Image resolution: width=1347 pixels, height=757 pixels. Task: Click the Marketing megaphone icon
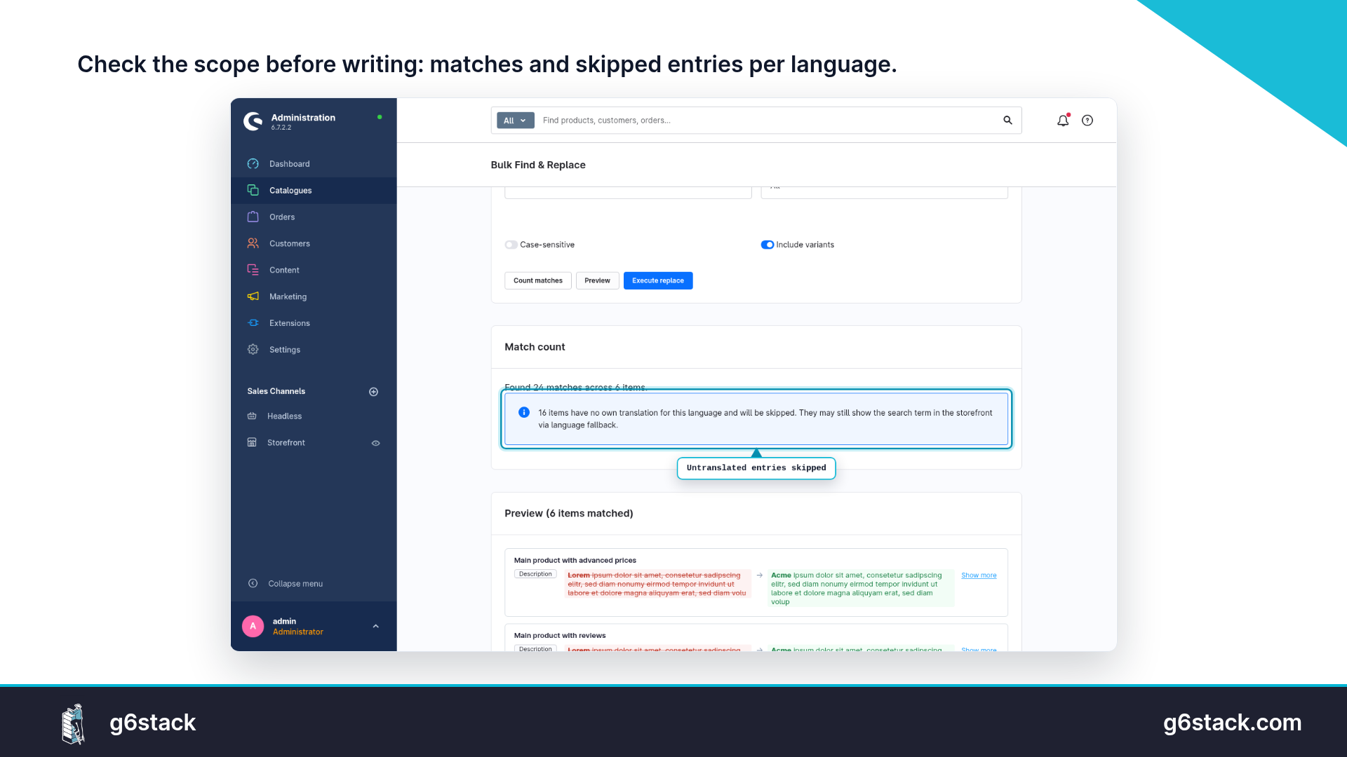(x=253, y=296)
